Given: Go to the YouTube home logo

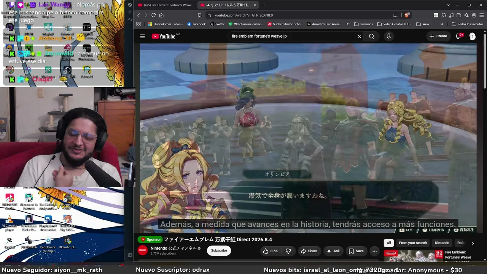Looking at the screenshot, I should pos(164,36).
